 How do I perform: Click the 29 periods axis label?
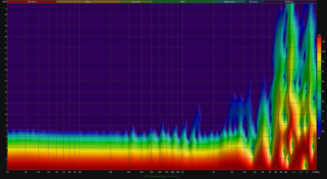pos(5,9)
